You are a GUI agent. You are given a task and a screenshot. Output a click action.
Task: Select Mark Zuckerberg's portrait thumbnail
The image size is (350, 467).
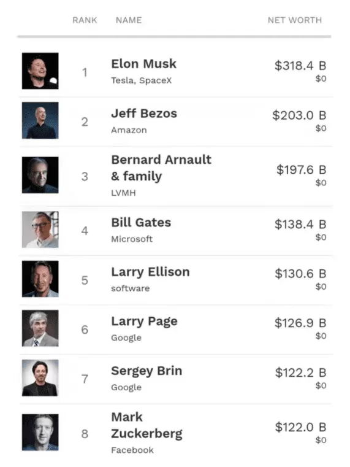coord(40,432)
